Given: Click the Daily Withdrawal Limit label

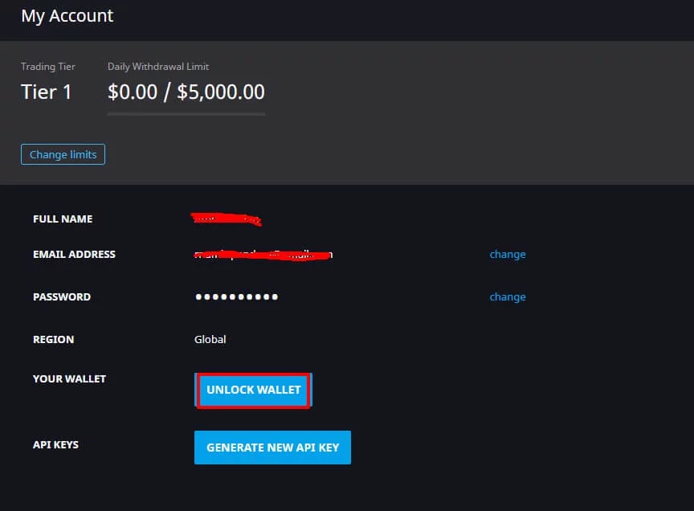Looking at the screenshot, I should click(158, 67).
